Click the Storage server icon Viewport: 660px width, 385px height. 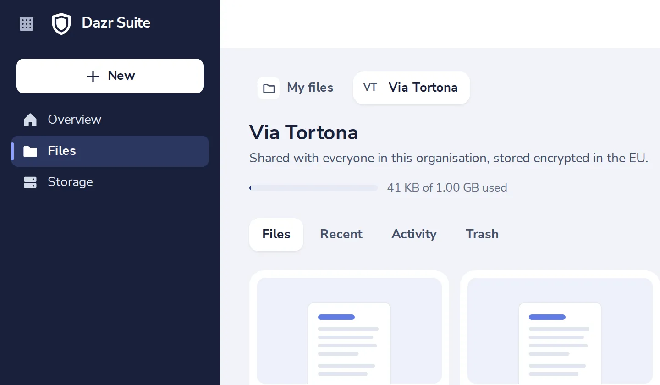pyautogui.click(x=30, y=182)
